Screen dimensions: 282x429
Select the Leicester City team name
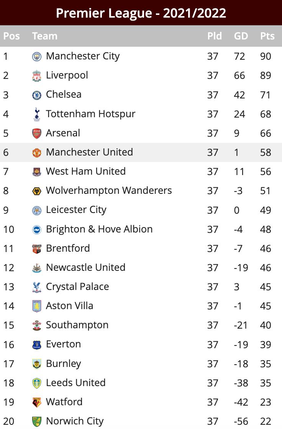pyautogui.click(x=76, y=210)
